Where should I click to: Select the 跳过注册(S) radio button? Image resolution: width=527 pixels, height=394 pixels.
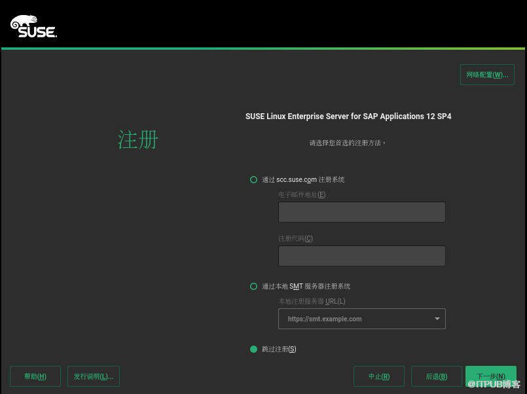(254, 349)
